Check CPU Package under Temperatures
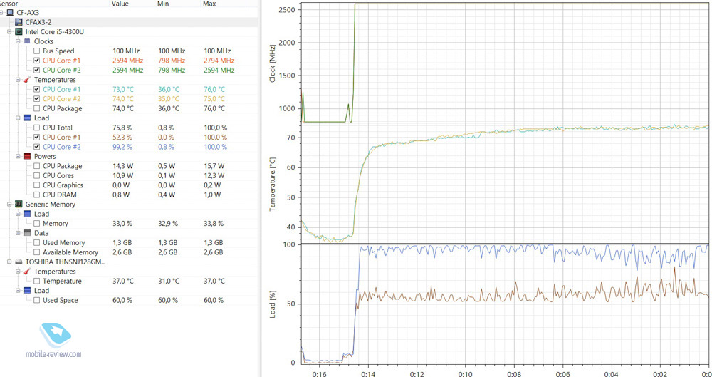 pyautogui.click(x=37, y=108)
